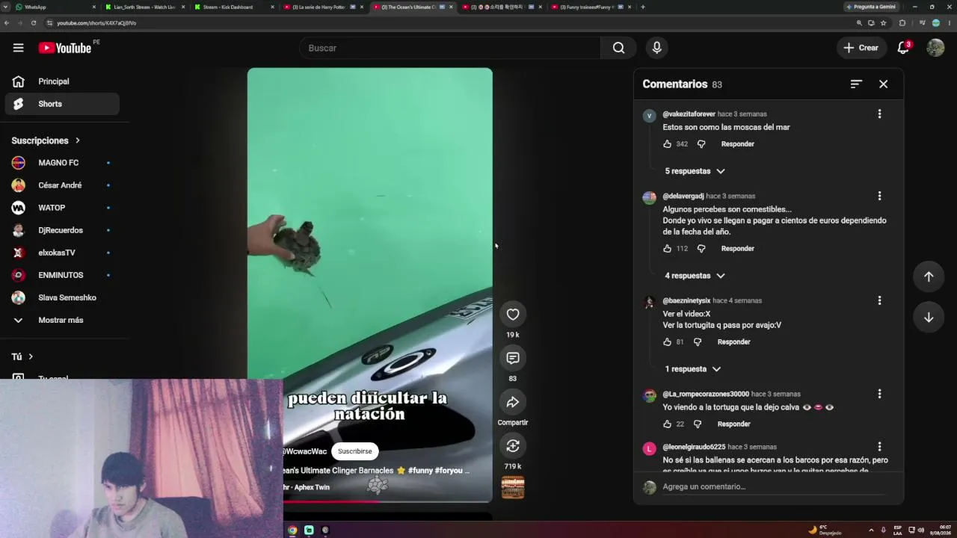Dislike the comment by @vakezitaforever
The image size is (957, 538).
[701, 143]
